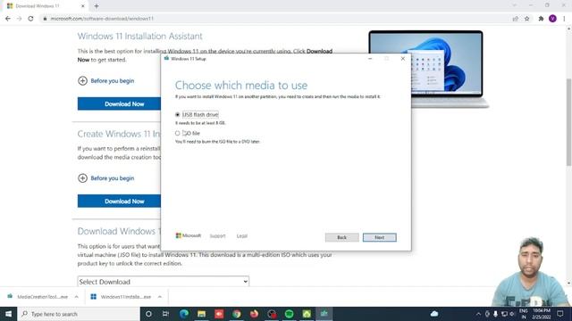
Task: Close the Windows 11 Setup dialog
Action: [403, 59]
